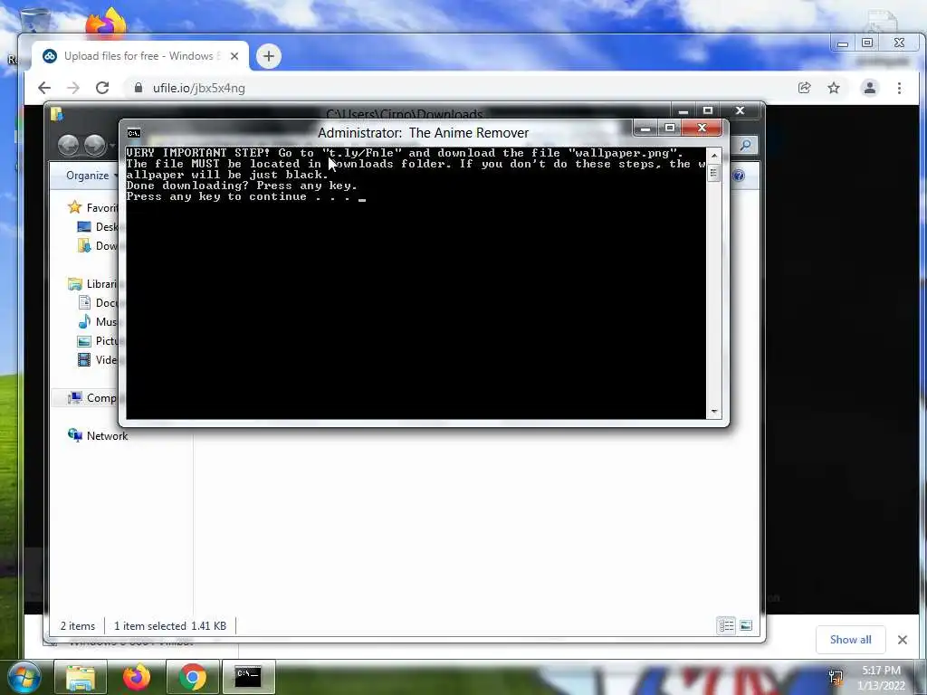Open Chrome from taskbar
The height and width of the screenshot is (695, 927).
(x=193, y=677)
